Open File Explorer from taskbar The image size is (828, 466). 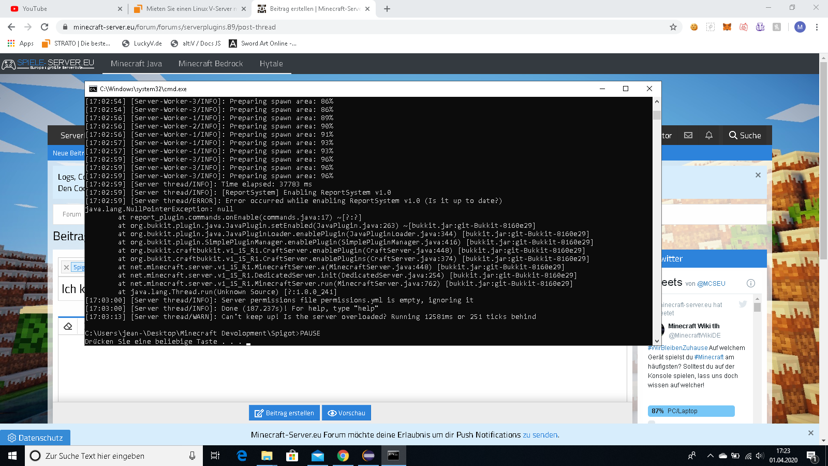(267, 456)
